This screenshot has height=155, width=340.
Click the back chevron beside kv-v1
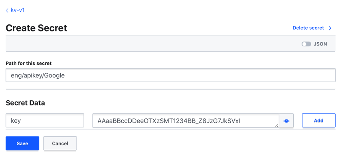[x=7, y=10]
